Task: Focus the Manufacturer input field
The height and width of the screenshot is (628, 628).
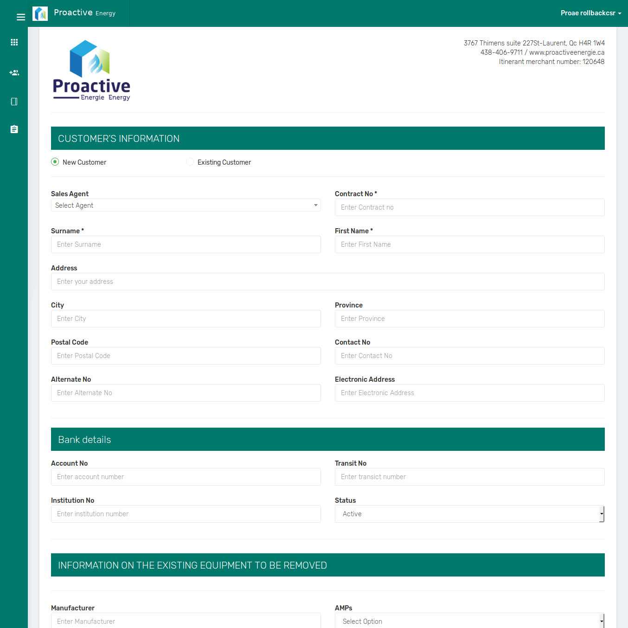Action: click(186, 621)
